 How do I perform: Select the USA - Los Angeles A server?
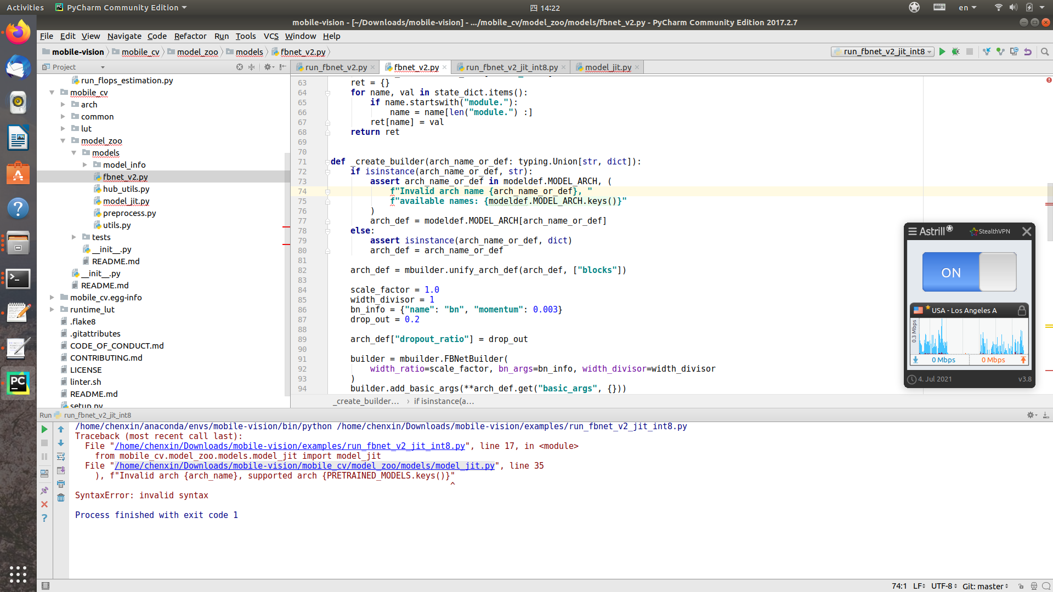click(969, 310)
